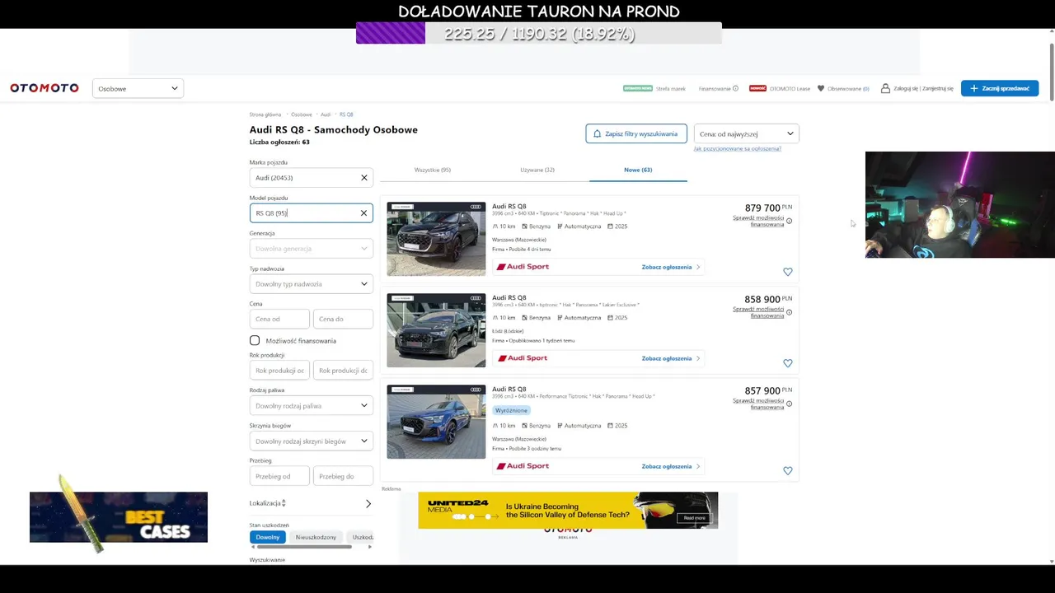Open the Dowolna generacja dropdown
Viewport: 1055px width, 593px height.
click(x=311, y=249)
